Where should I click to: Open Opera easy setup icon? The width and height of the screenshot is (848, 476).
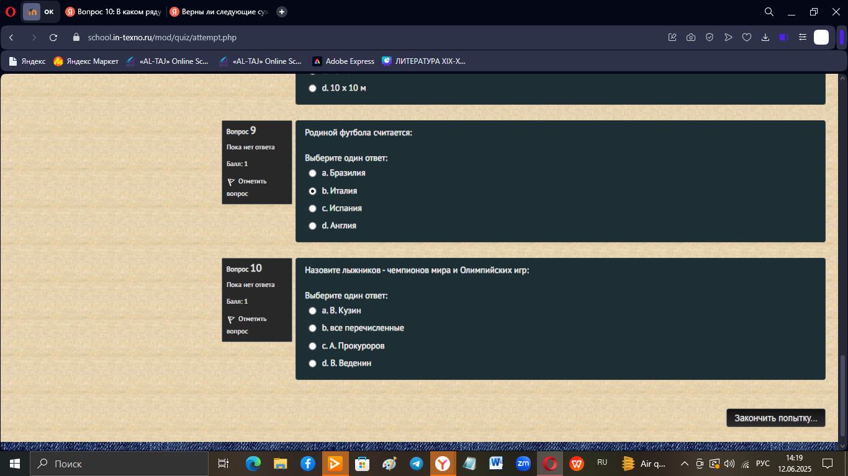(803, 37)
